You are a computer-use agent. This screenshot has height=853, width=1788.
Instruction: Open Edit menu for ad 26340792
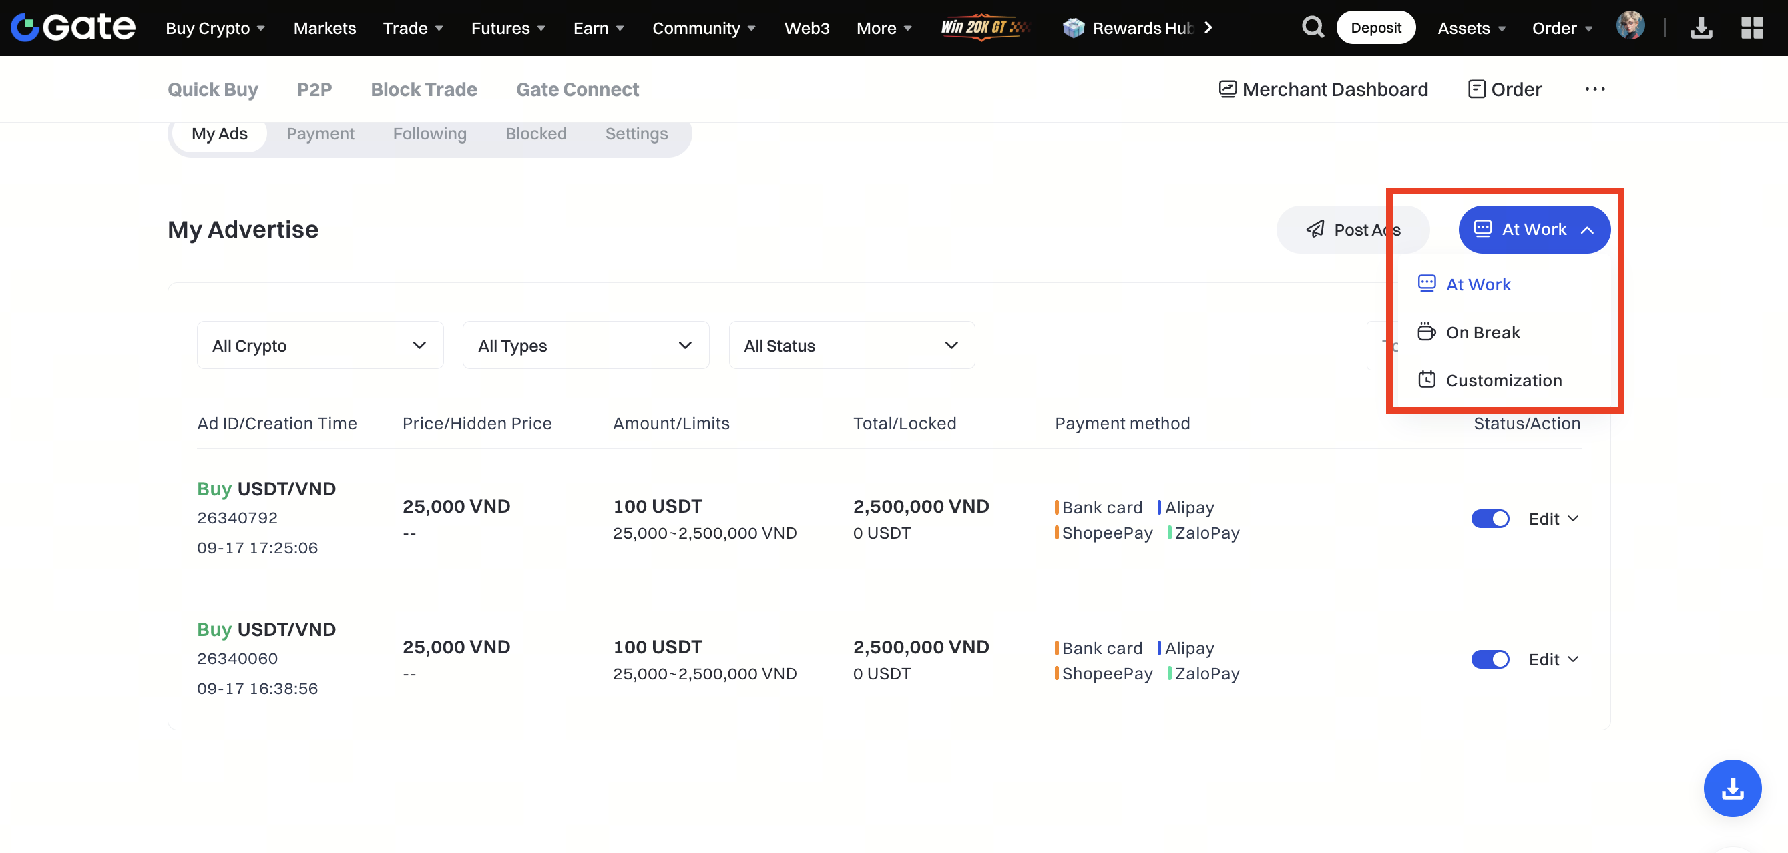pyautogui.click(x=1553, y=519)
